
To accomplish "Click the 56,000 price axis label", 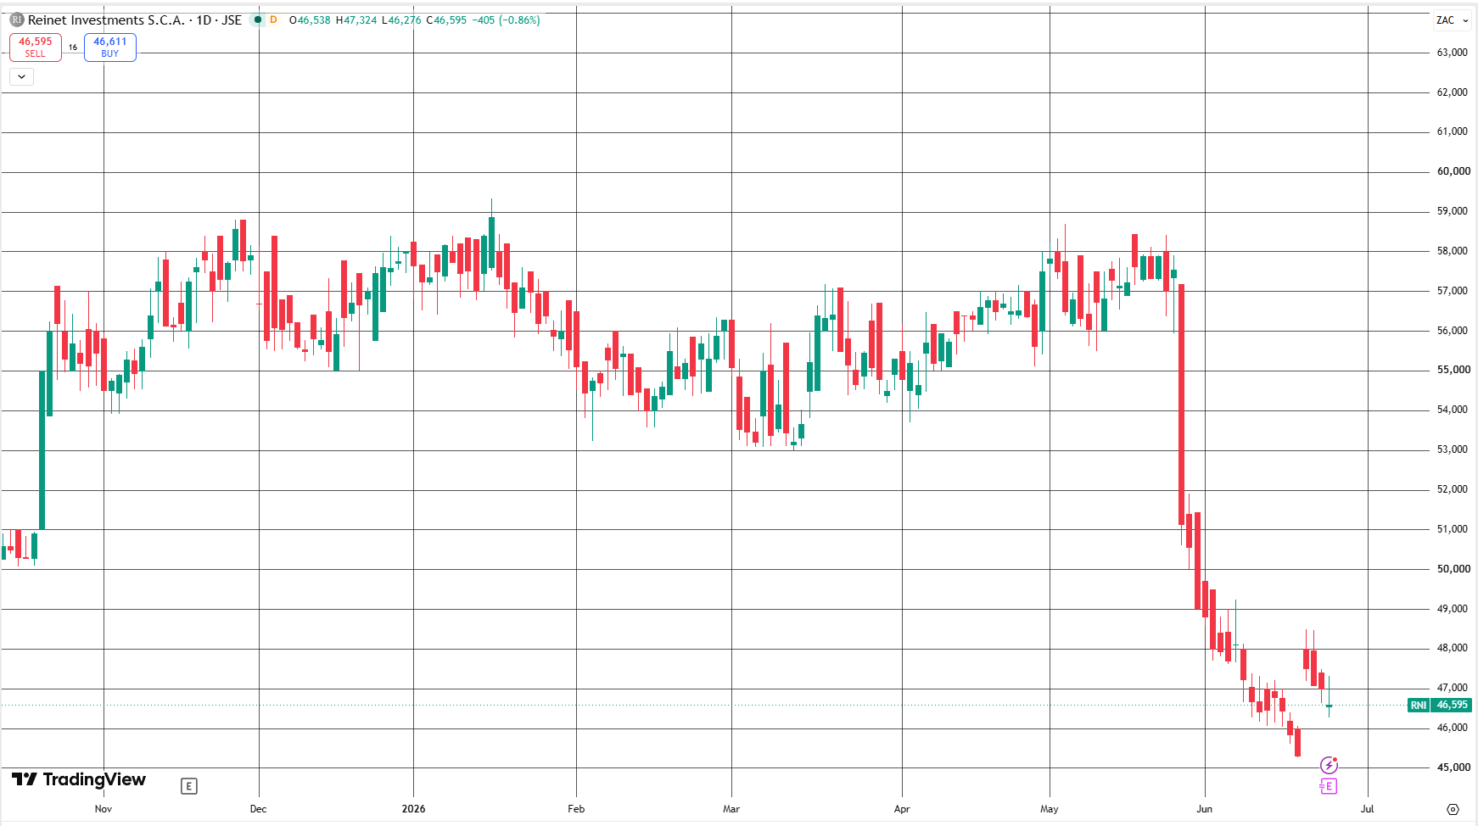I will (1453, 331).
